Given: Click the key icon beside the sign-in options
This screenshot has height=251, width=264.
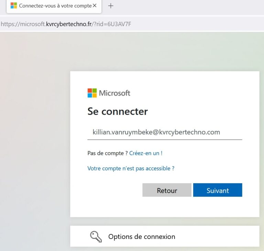Looking at the screenshot, I should (x=95, y=236).
